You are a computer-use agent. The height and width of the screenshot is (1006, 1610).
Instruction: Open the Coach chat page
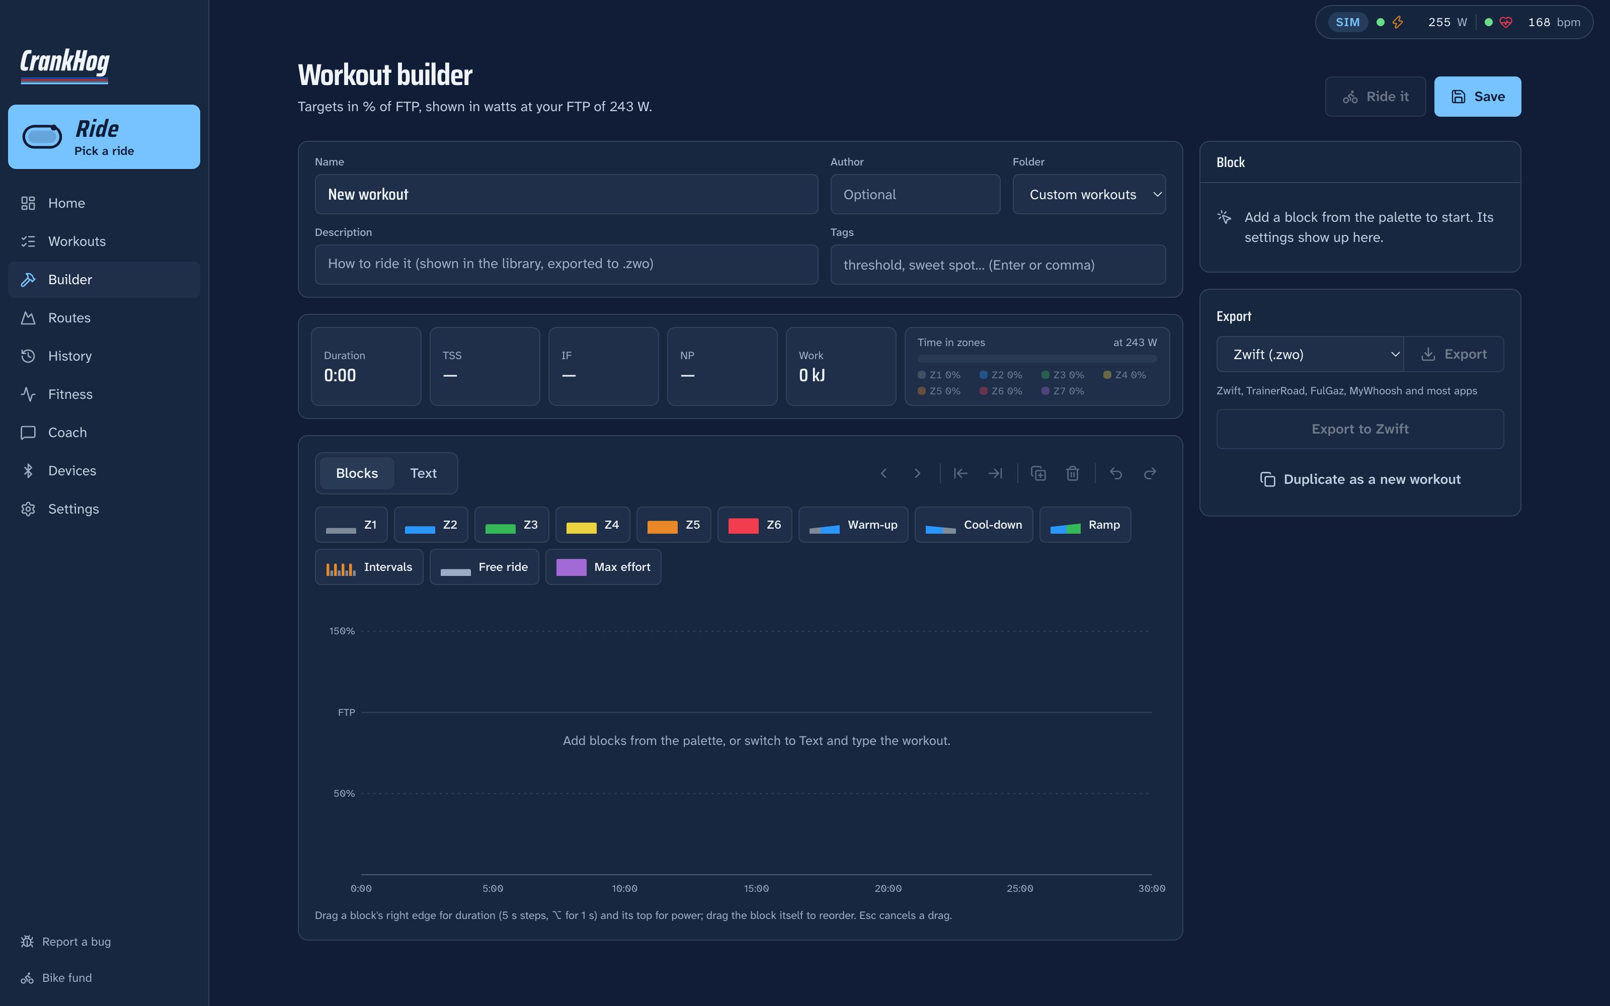[104, 433]
